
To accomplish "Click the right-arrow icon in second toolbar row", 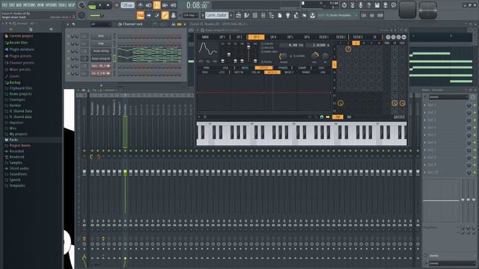I will [x=148, y=15].
